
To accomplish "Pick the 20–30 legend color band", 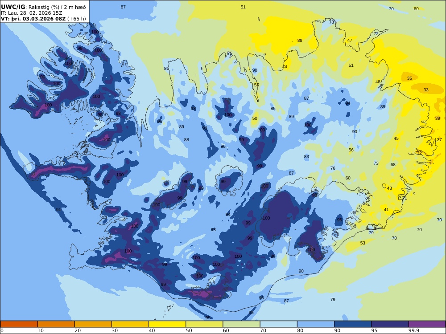I will point(93,324).
